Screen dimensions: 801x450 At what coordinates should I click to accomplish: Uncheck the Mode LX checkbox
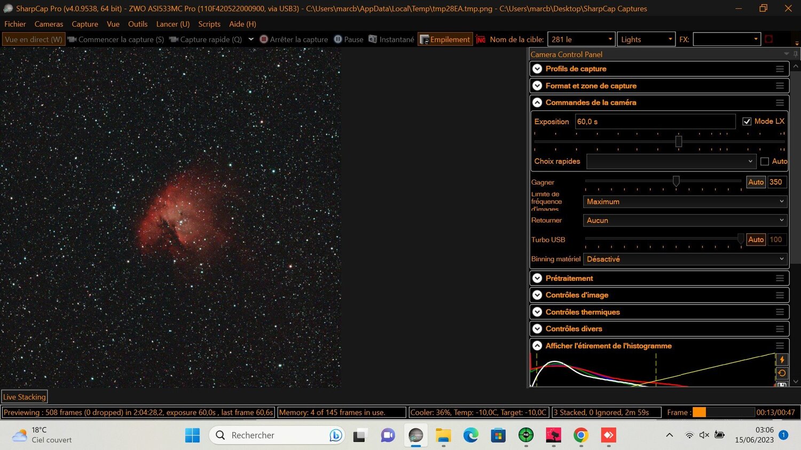[747, 122]
